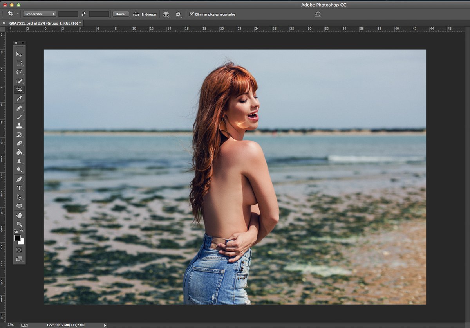Select the Crop tool in the toolbox
This screenshot has width=470, height=328.
pos(19,90)
